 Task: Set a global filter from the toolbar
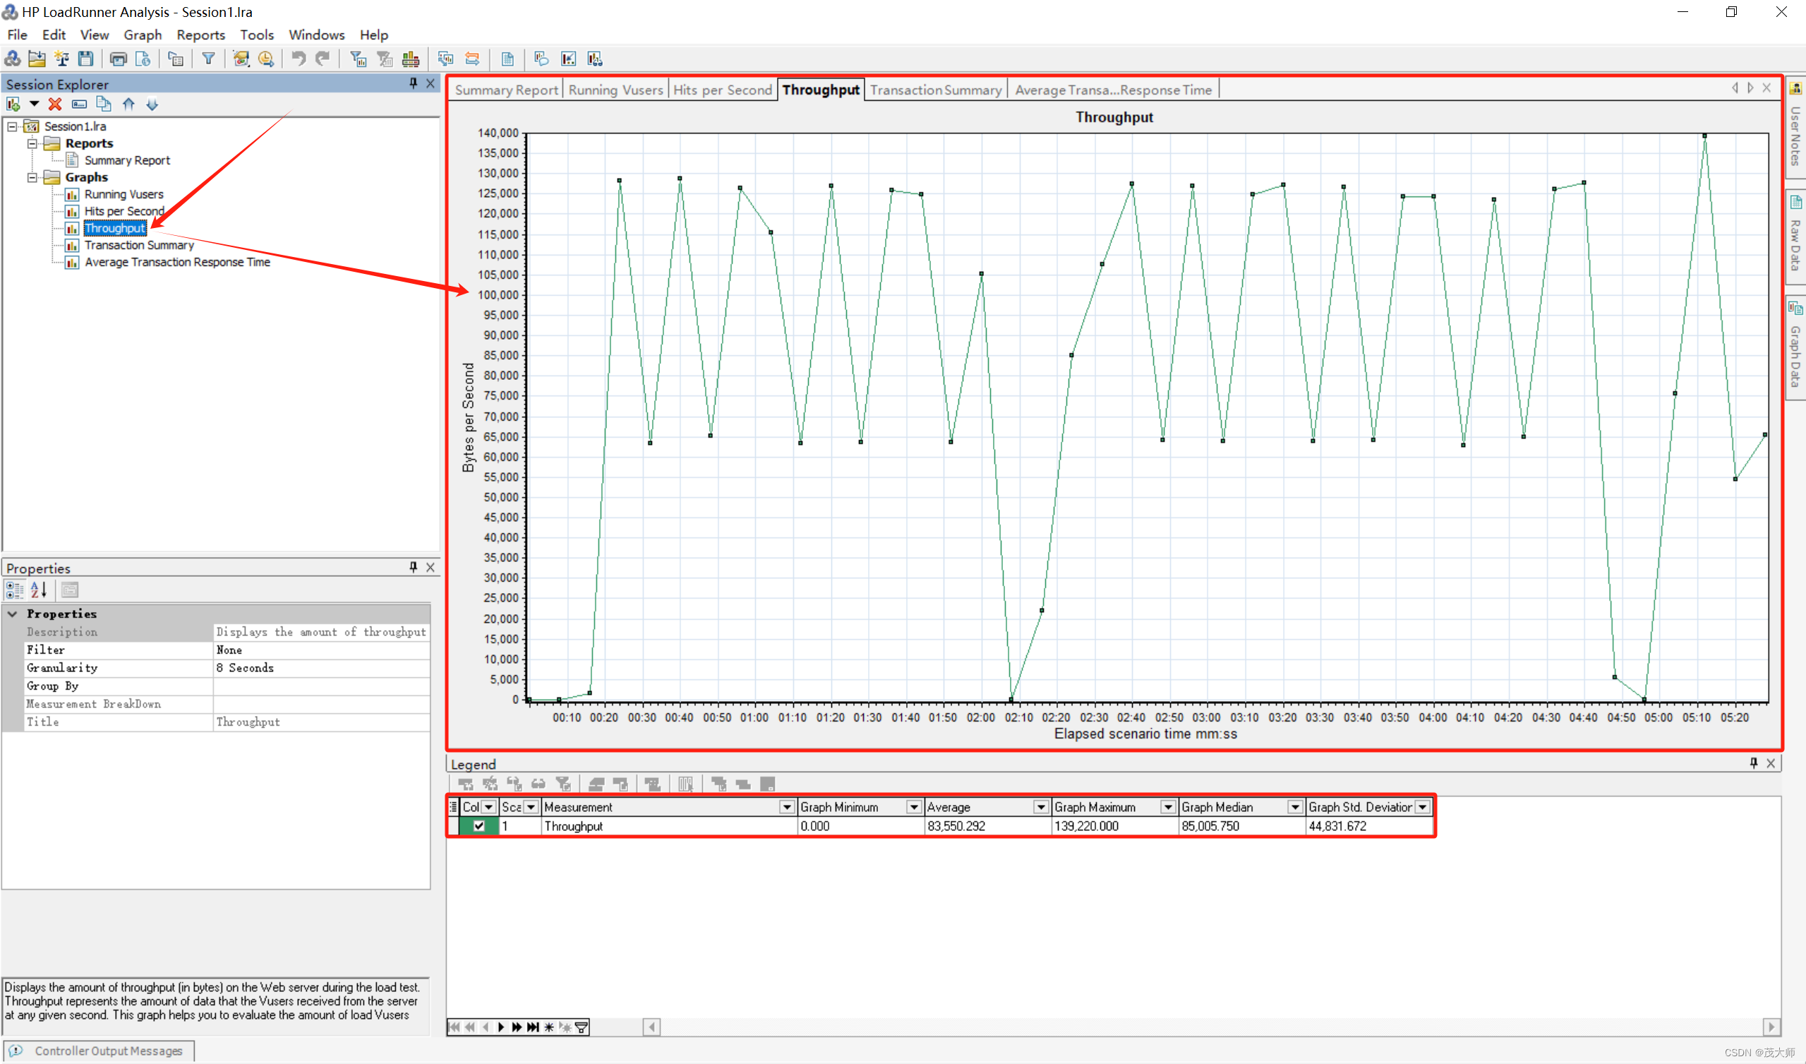[x=209, y=59]
